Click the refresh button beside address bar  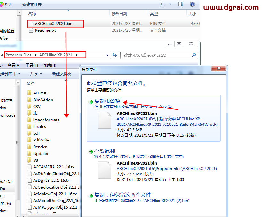pos(114,55)
